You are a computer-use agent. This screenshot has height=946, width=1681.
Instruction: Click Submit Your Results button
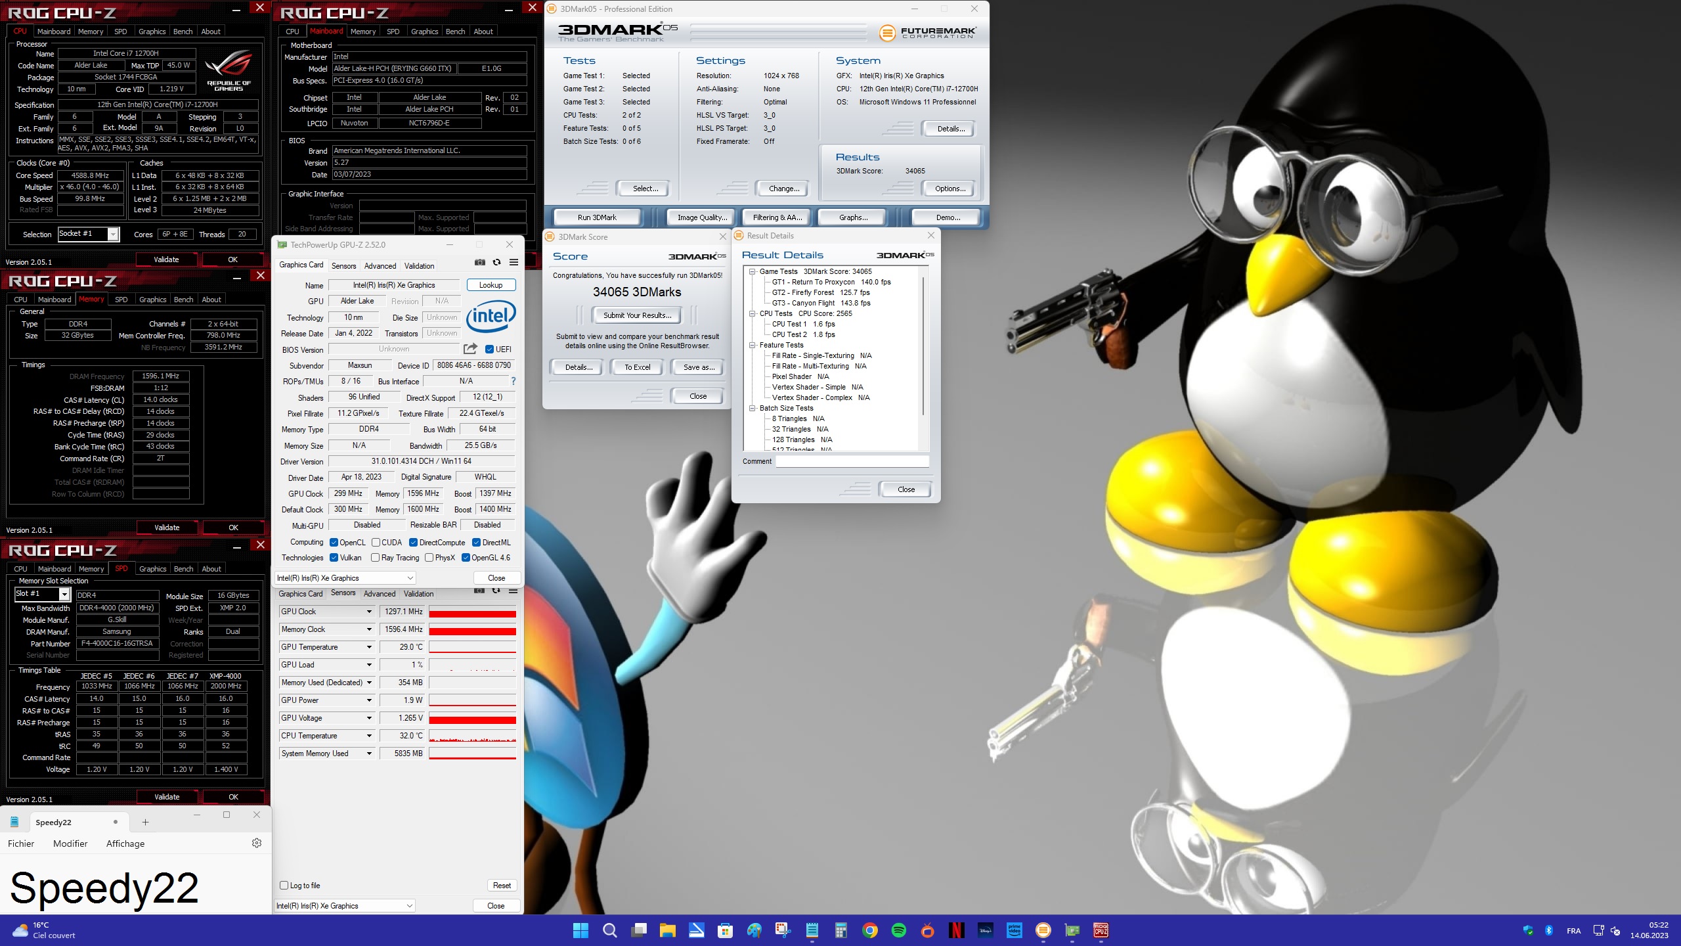click(637, 315)
